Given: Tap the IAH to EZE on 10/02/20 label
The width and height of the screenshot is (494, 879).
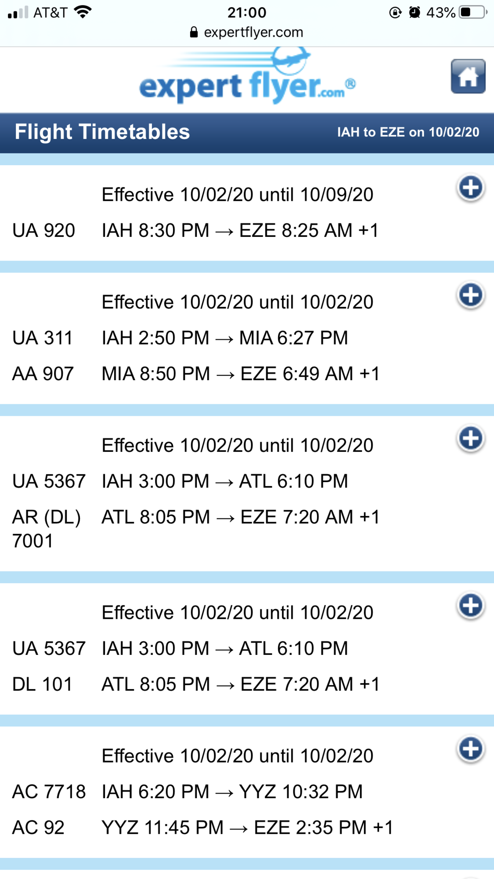Looking at the screenshot, I should tap(408, 132).
